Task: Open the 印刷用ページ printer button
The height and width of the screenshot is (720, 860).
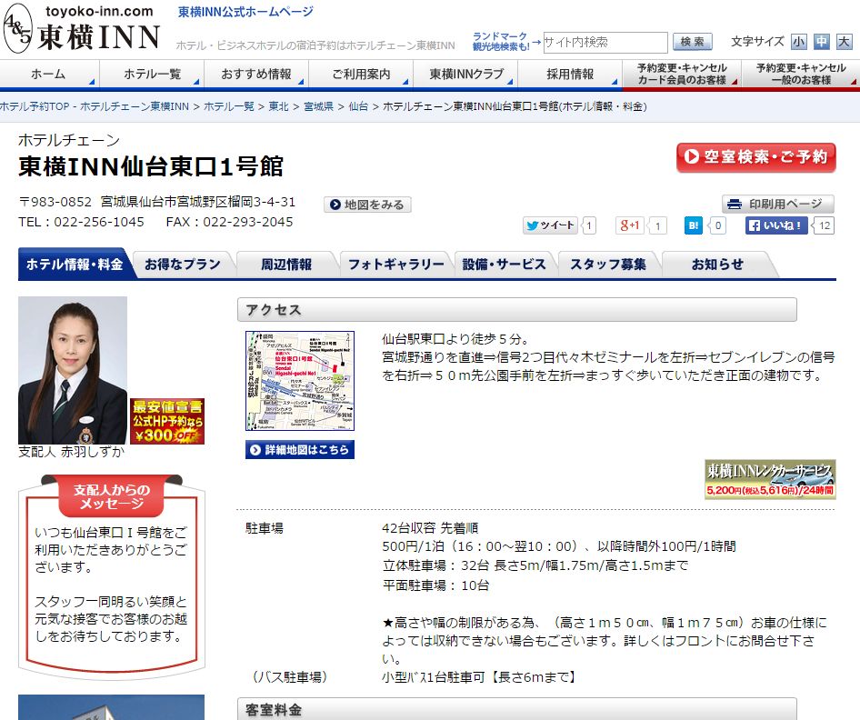Action: [x=778, y=204]
